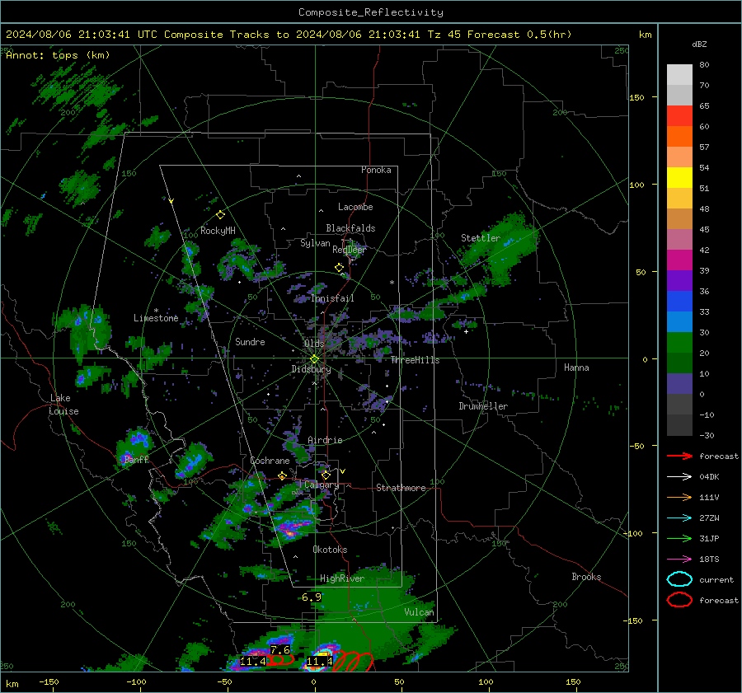Image resolution: width=742 pixels, height=693 pixels.
Task: Pick the magenta 18TS arrow icon
Action: [679, 560]
